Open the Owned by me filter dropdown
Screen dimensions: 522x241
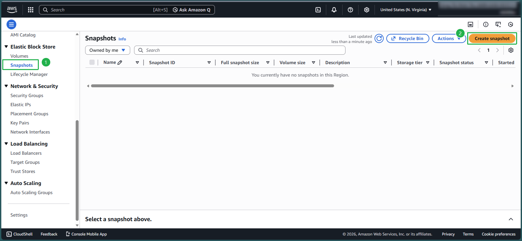tap(108, 50)
